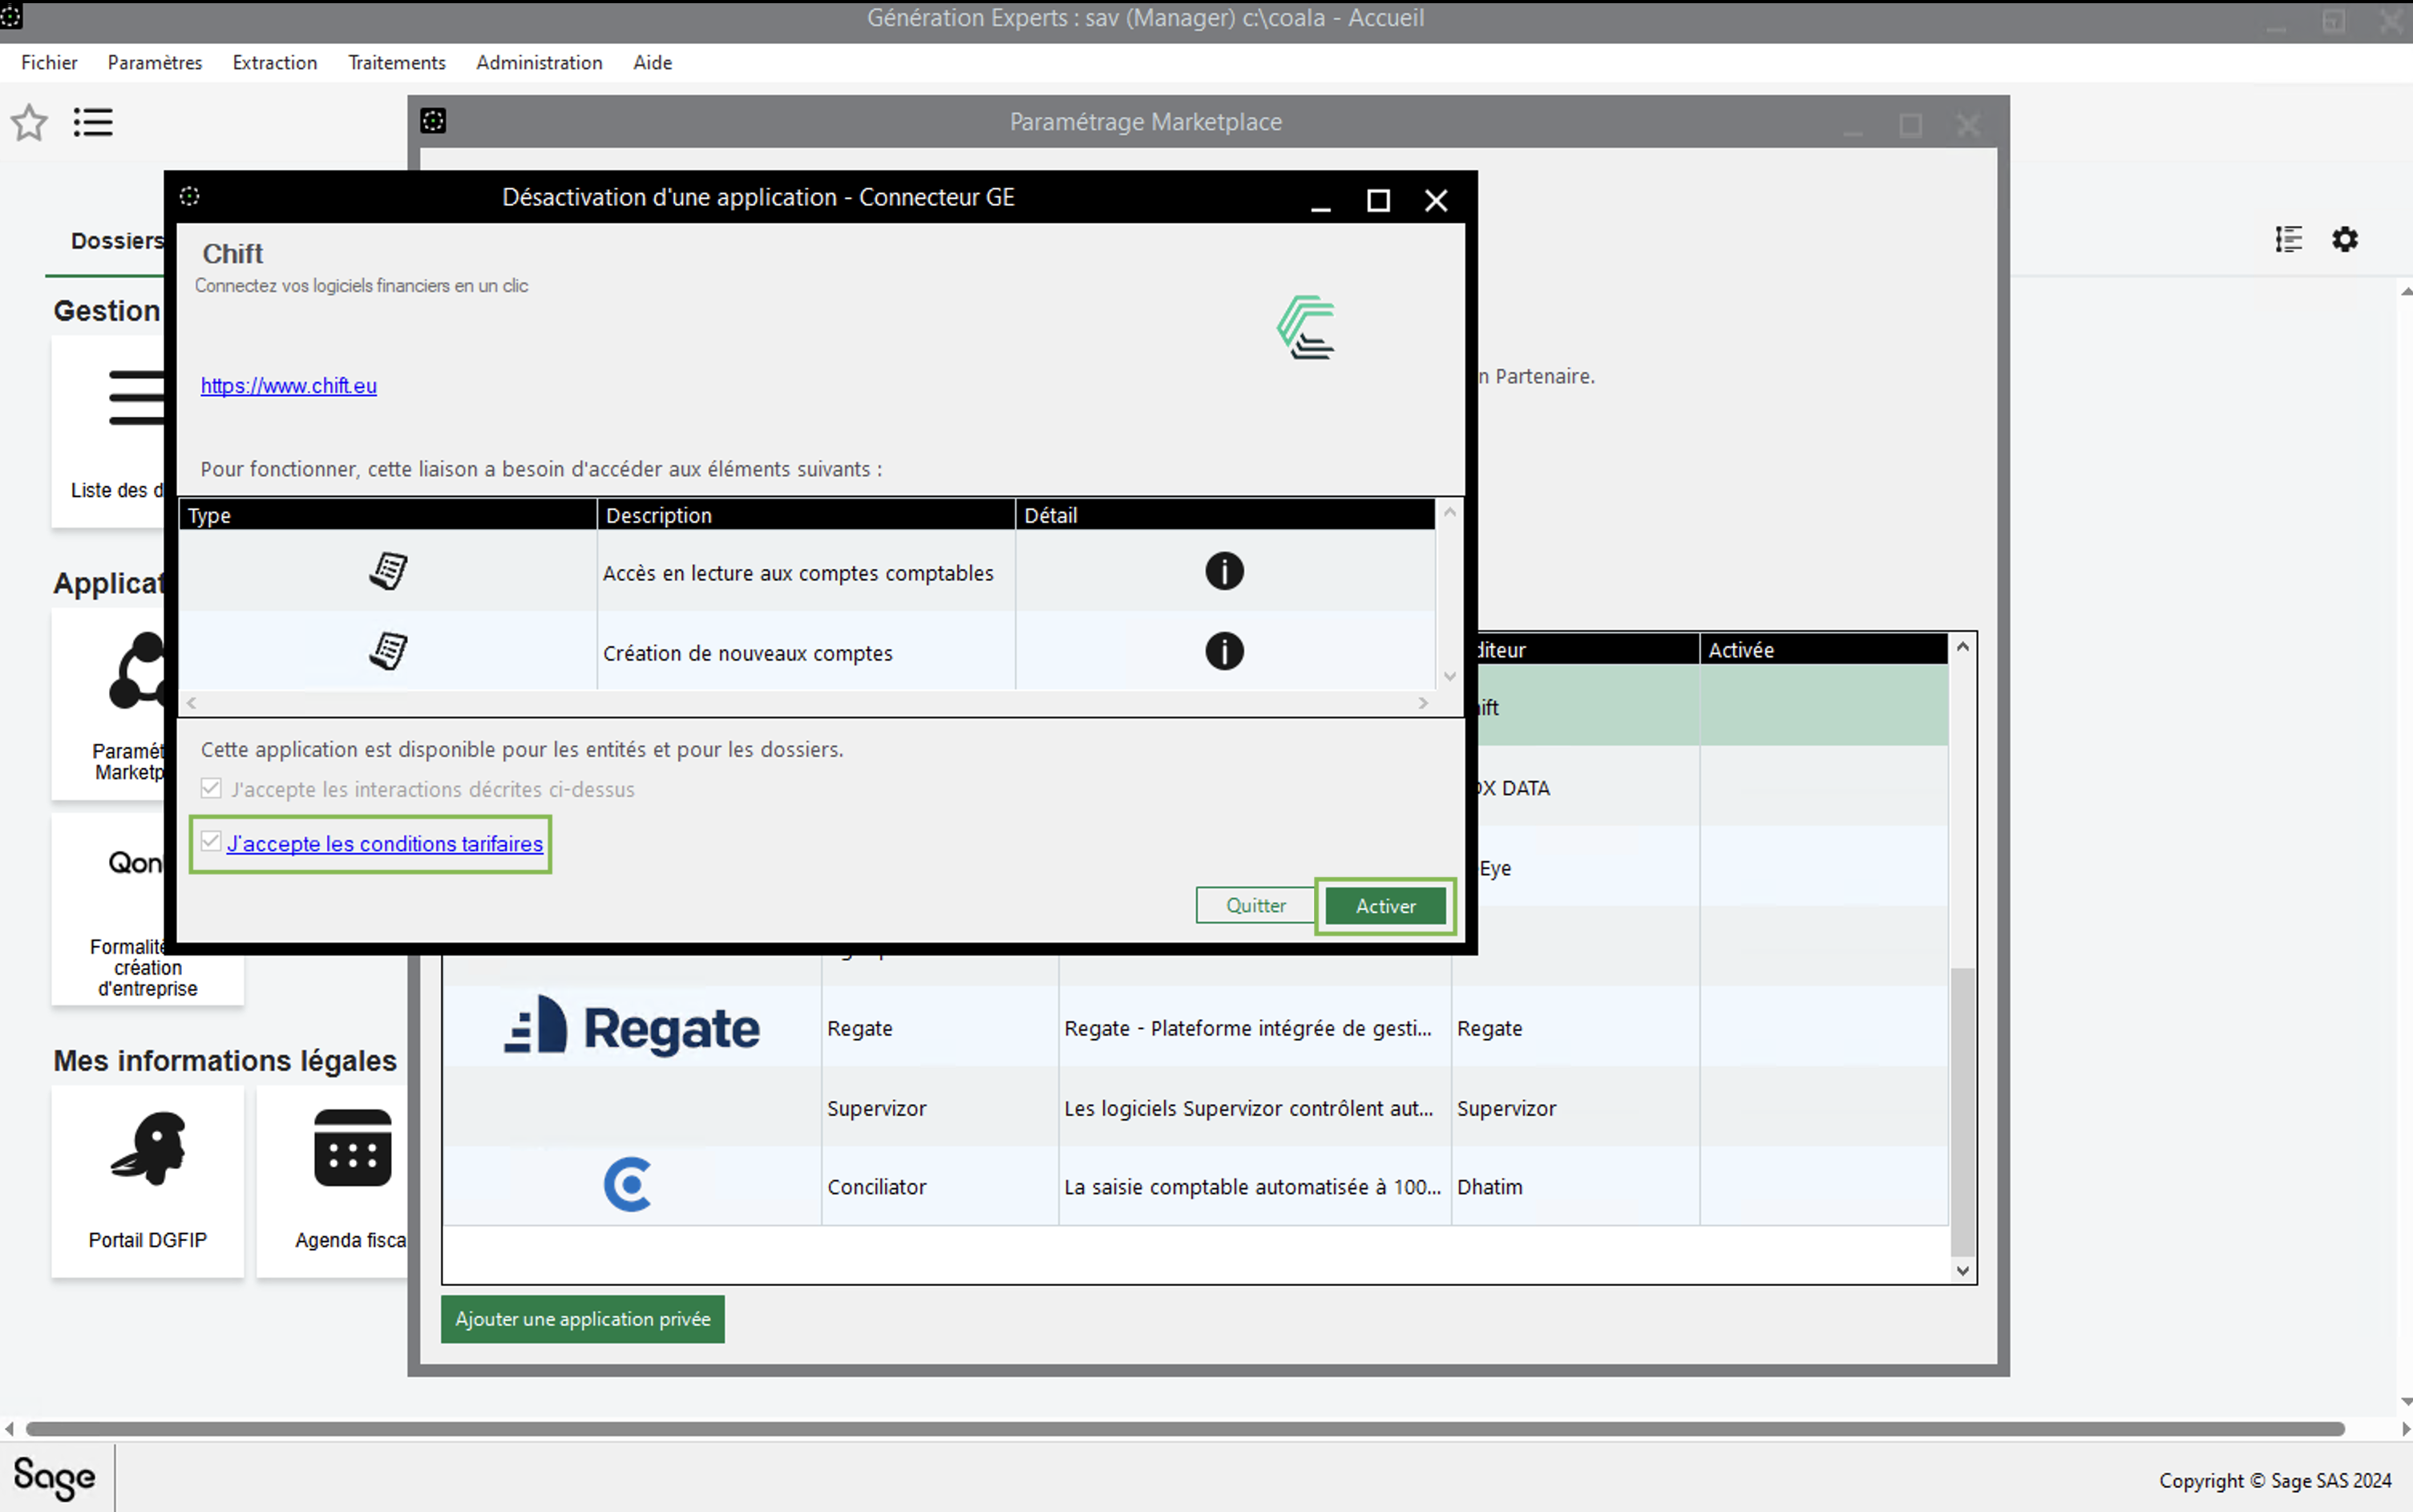Open the https://www.chift.eu link
Viewport: 2413px width, 1512px height.
pyautogui.click(x=288, y=386)
